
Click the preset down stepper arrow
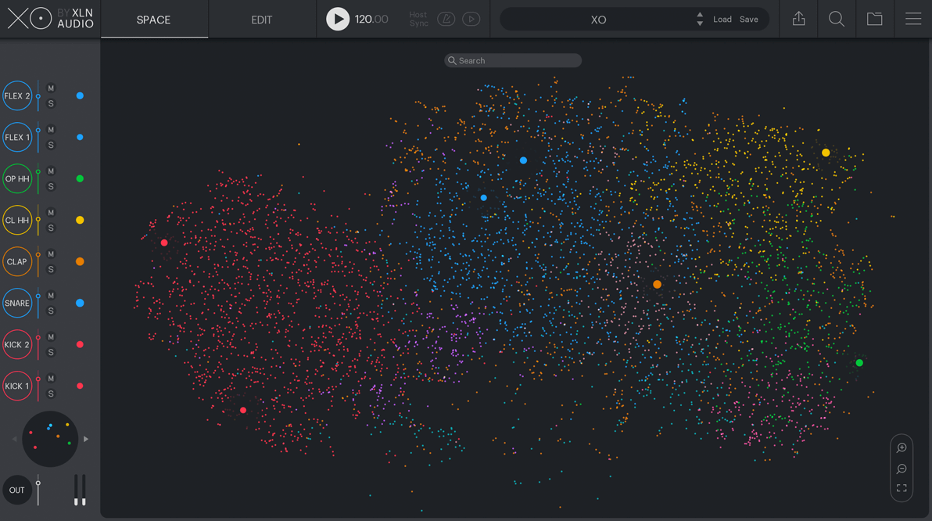point(698,23)
